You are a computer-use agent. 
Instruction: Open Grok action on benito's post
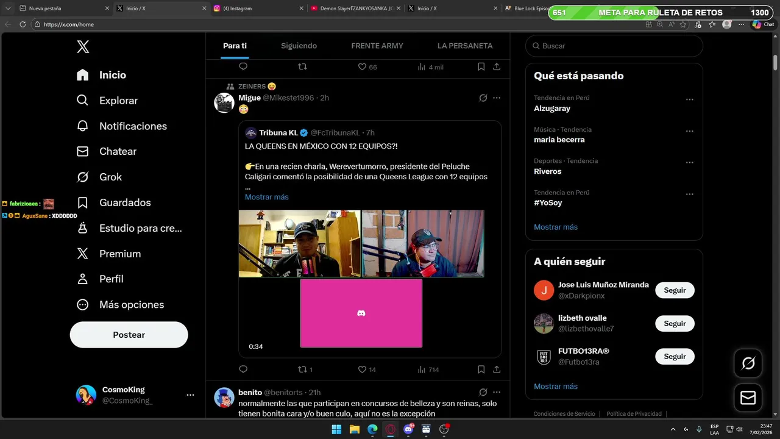tap(483, 392)
